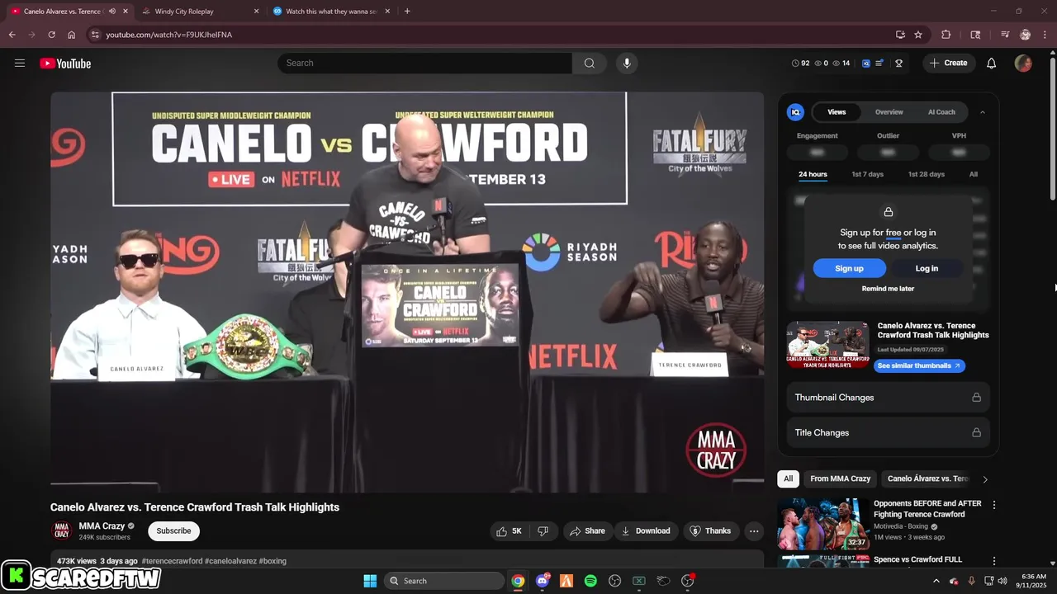Open Chrome three-dot menu
Image resolution: width=1057 pixels, height=594 pixels.
[x=1045, y=35]
